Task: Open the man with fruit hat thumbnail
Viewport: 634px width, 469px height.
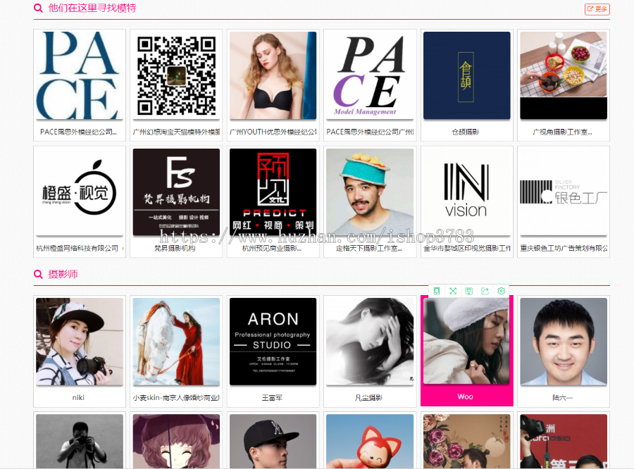Action: pyautogui.click(x=370, y=192)
